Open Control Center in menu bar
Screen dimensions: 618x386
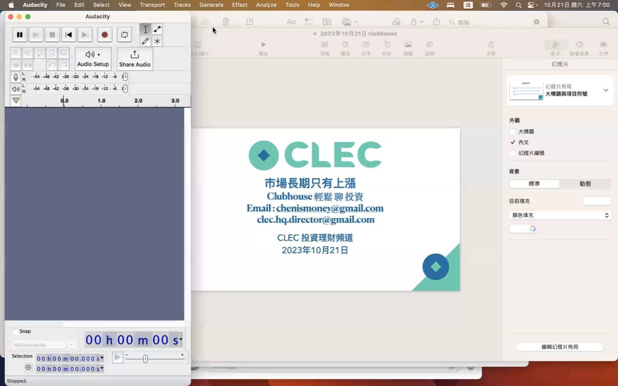click(532, 5)
